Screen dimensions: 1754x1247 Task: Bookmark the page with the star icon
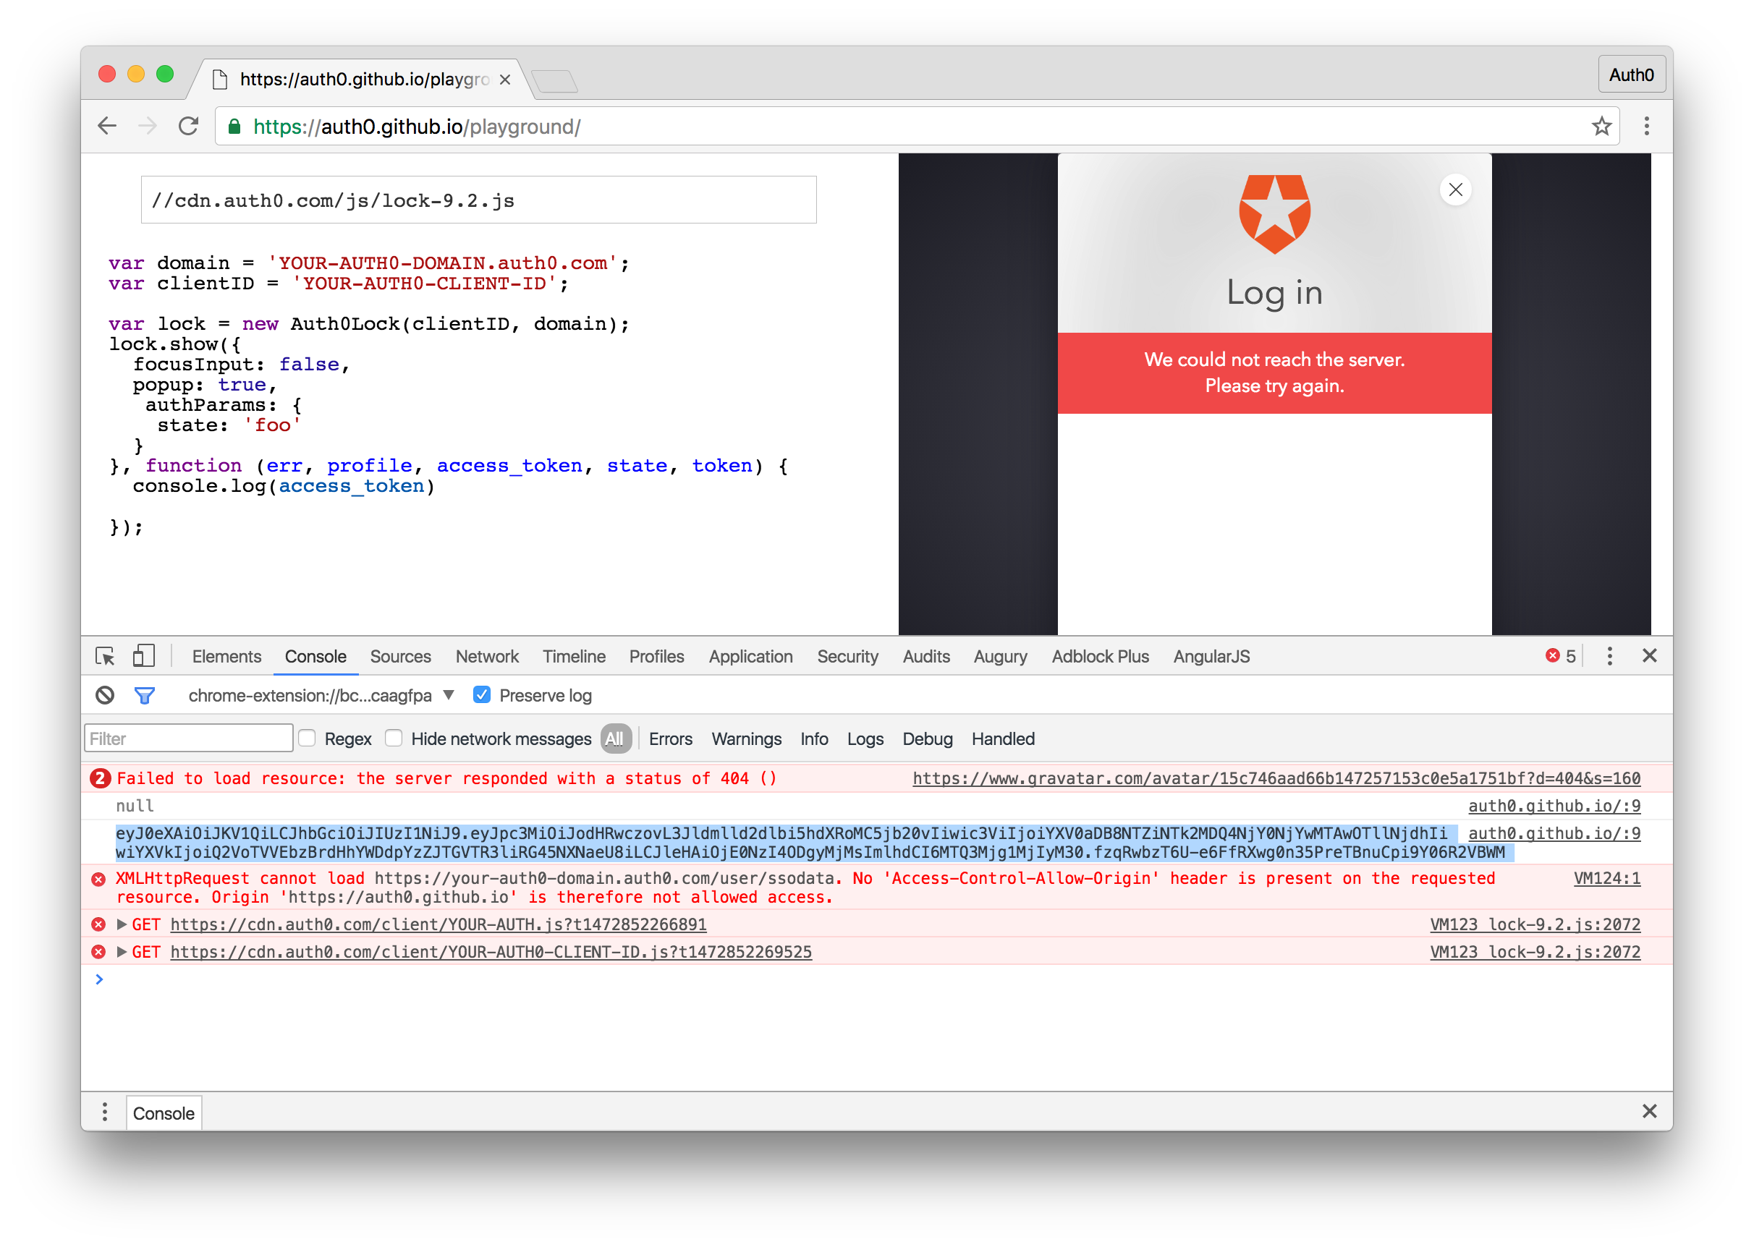pyautogui.click(x=1601, y=127)
